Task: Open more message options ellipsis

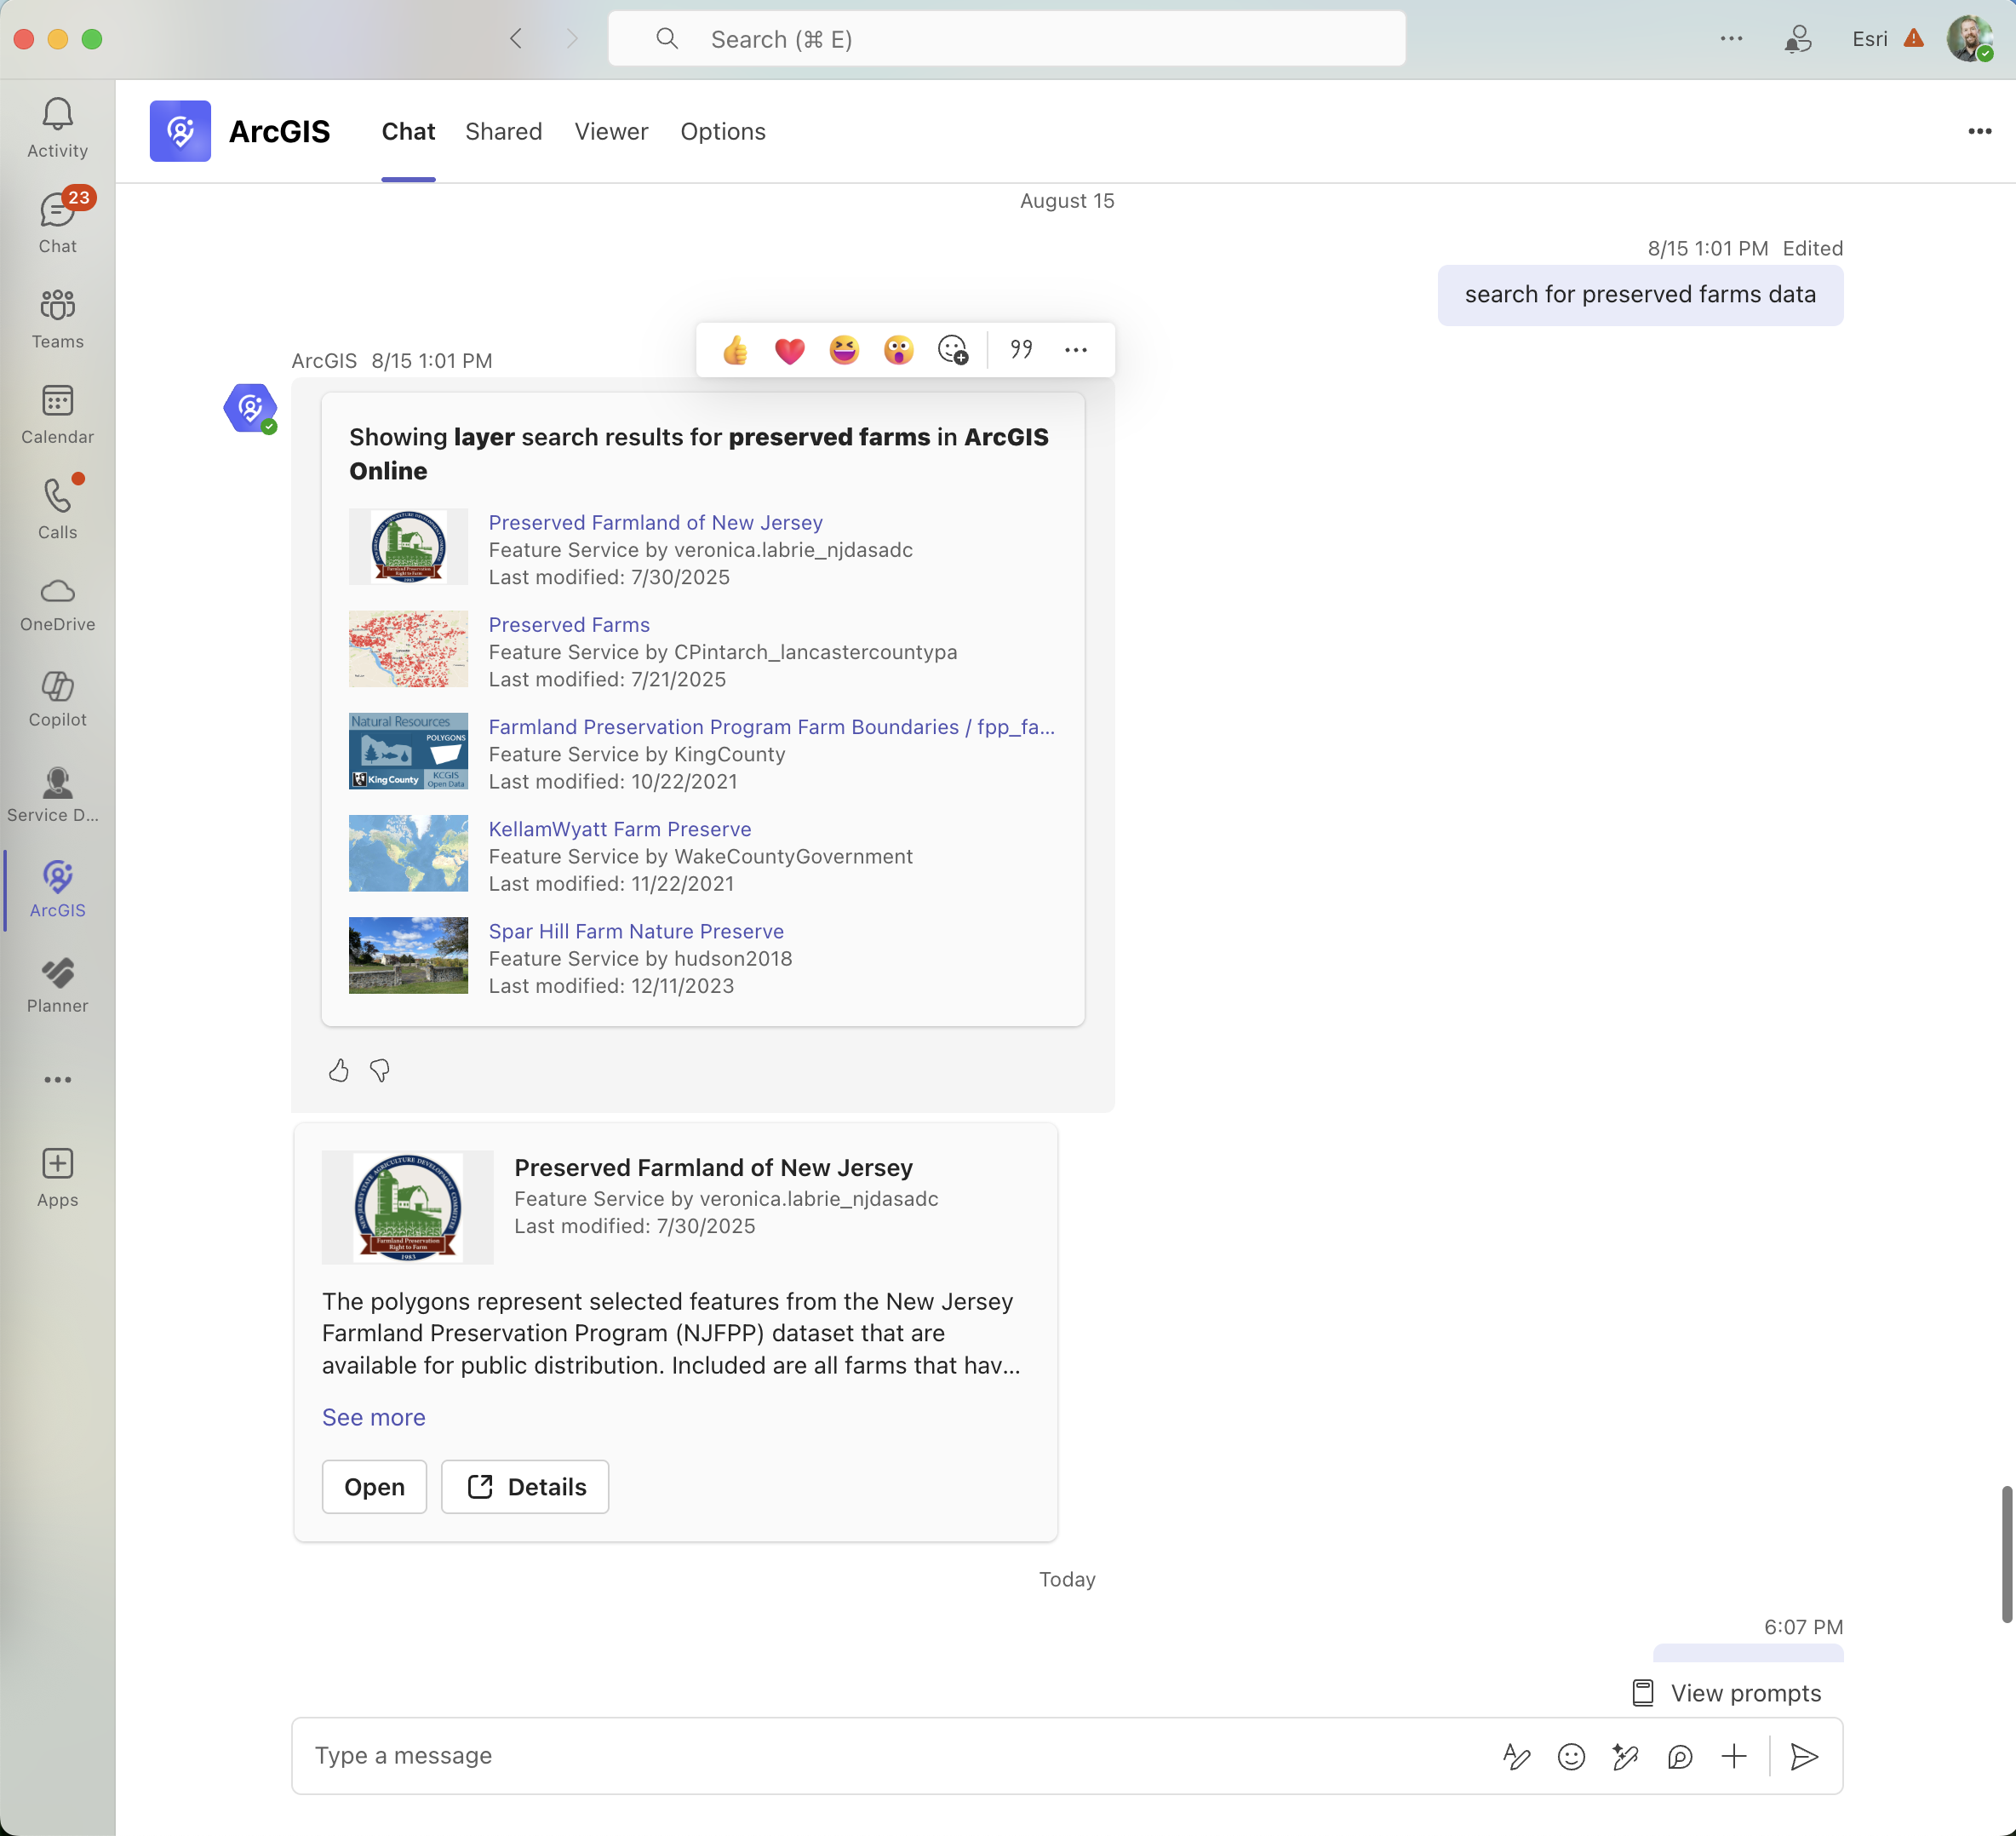Action: click(1075, 350)
